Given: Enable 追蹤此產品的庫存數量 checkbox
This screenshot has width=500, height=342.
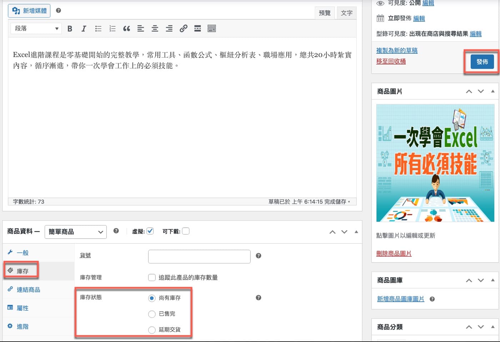Looking at the screenshot, I should tap(152, 278).
